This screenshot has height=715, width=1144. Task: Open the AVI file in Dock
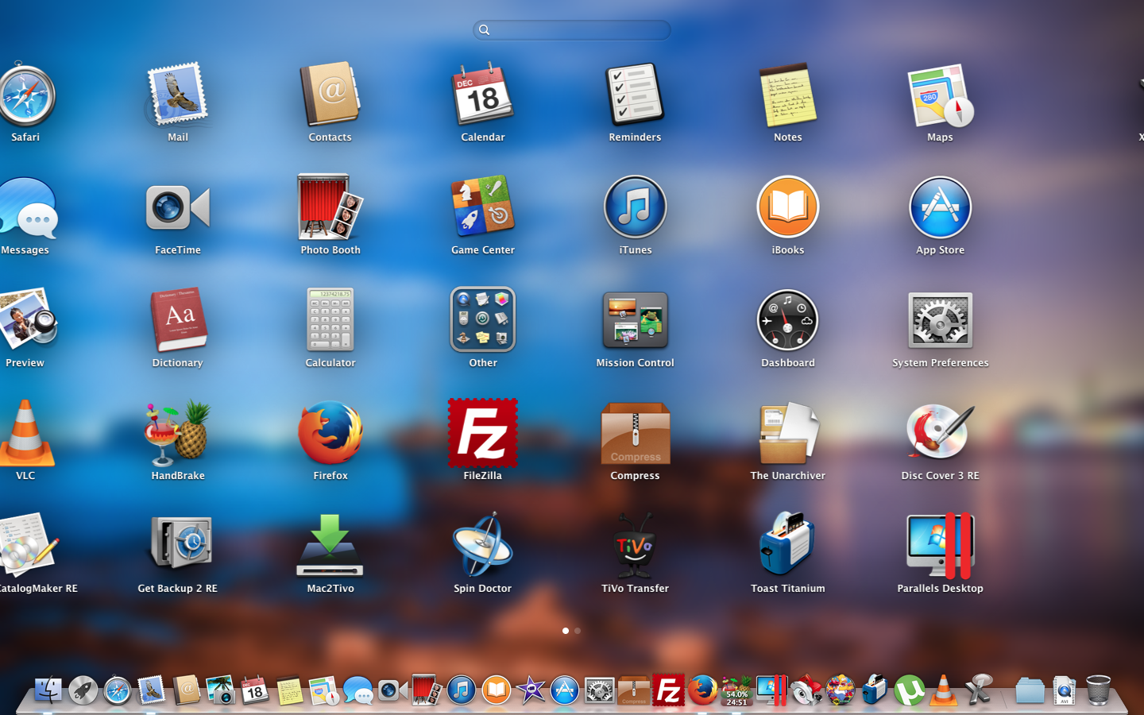click(x=1064, y=690)
